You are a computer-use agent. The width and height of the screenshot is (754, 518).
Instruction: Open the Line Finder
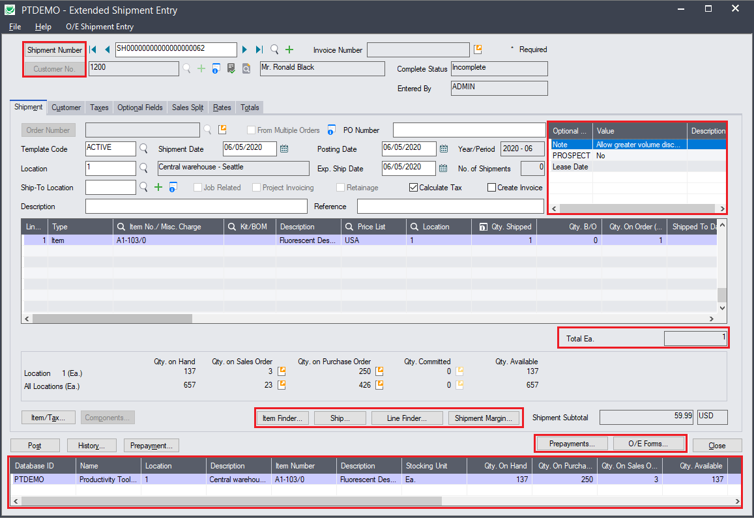click(407, 418)
